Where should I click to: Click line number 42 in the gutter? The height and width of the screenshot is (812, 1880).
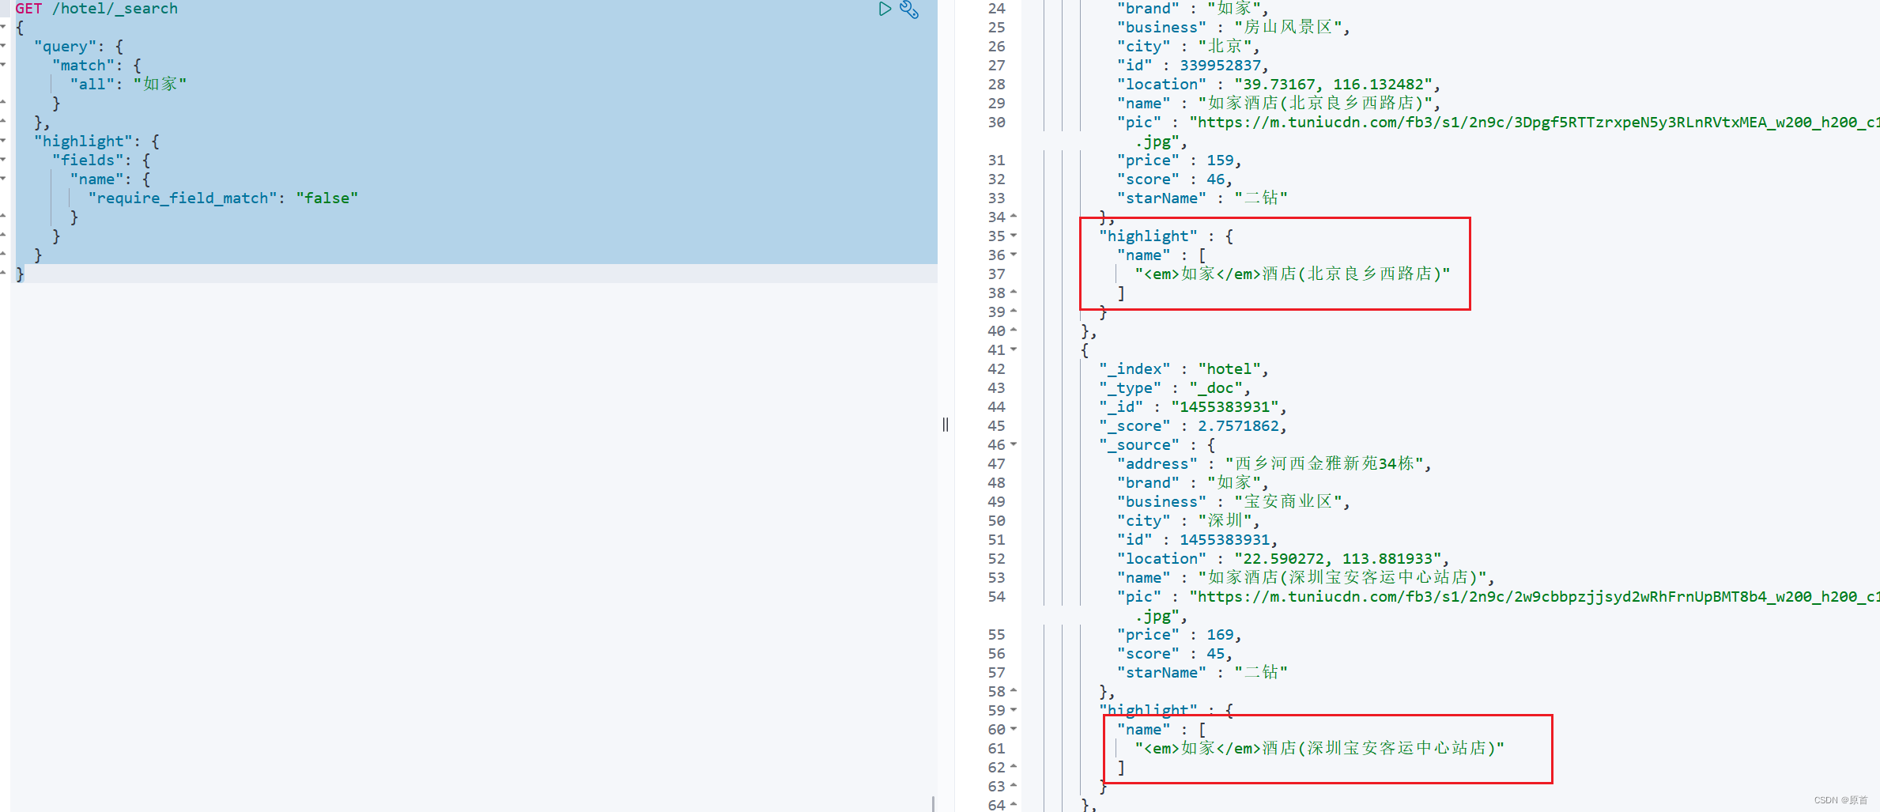(x=996, y=369)
